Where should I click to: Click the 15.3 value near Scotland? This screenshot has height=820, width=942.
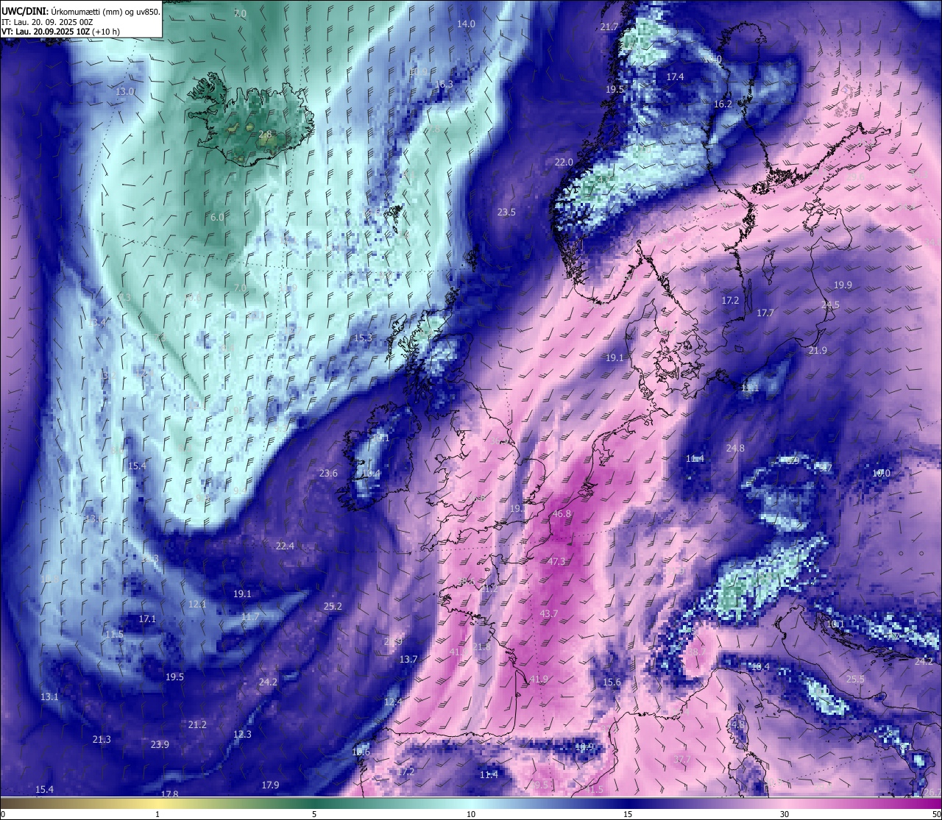pyautogui.click(x=364, y=338)
